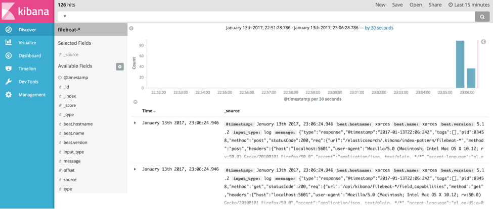Image resolution: width=493 pixels, height=209 pixels.
Task: Open Timelion mask icon
Action: tap(9, 68)
